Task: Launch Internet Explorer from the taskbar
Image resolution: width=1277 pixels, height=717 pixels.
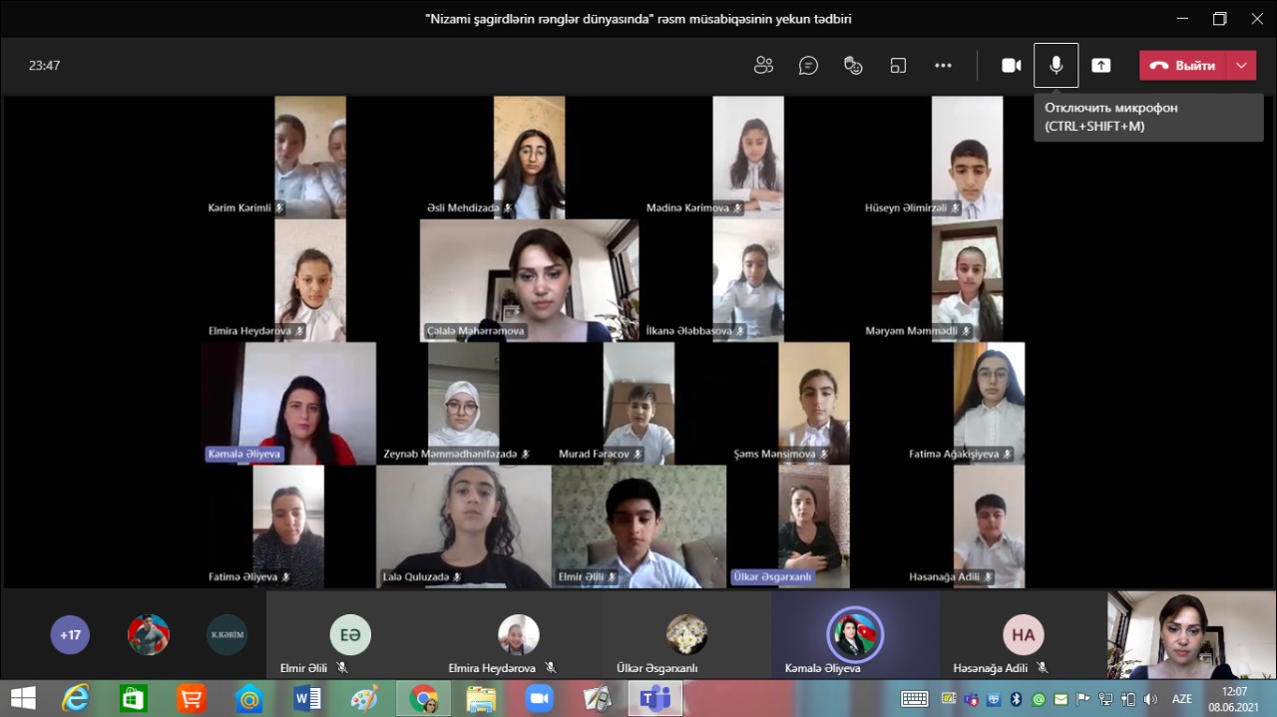Action: pos(76,698)
